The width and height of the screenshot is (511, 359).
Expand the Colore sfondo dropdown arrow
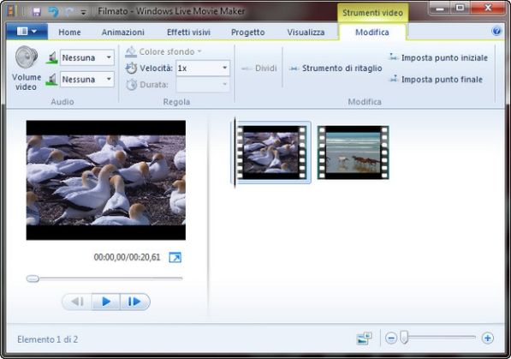199,51
